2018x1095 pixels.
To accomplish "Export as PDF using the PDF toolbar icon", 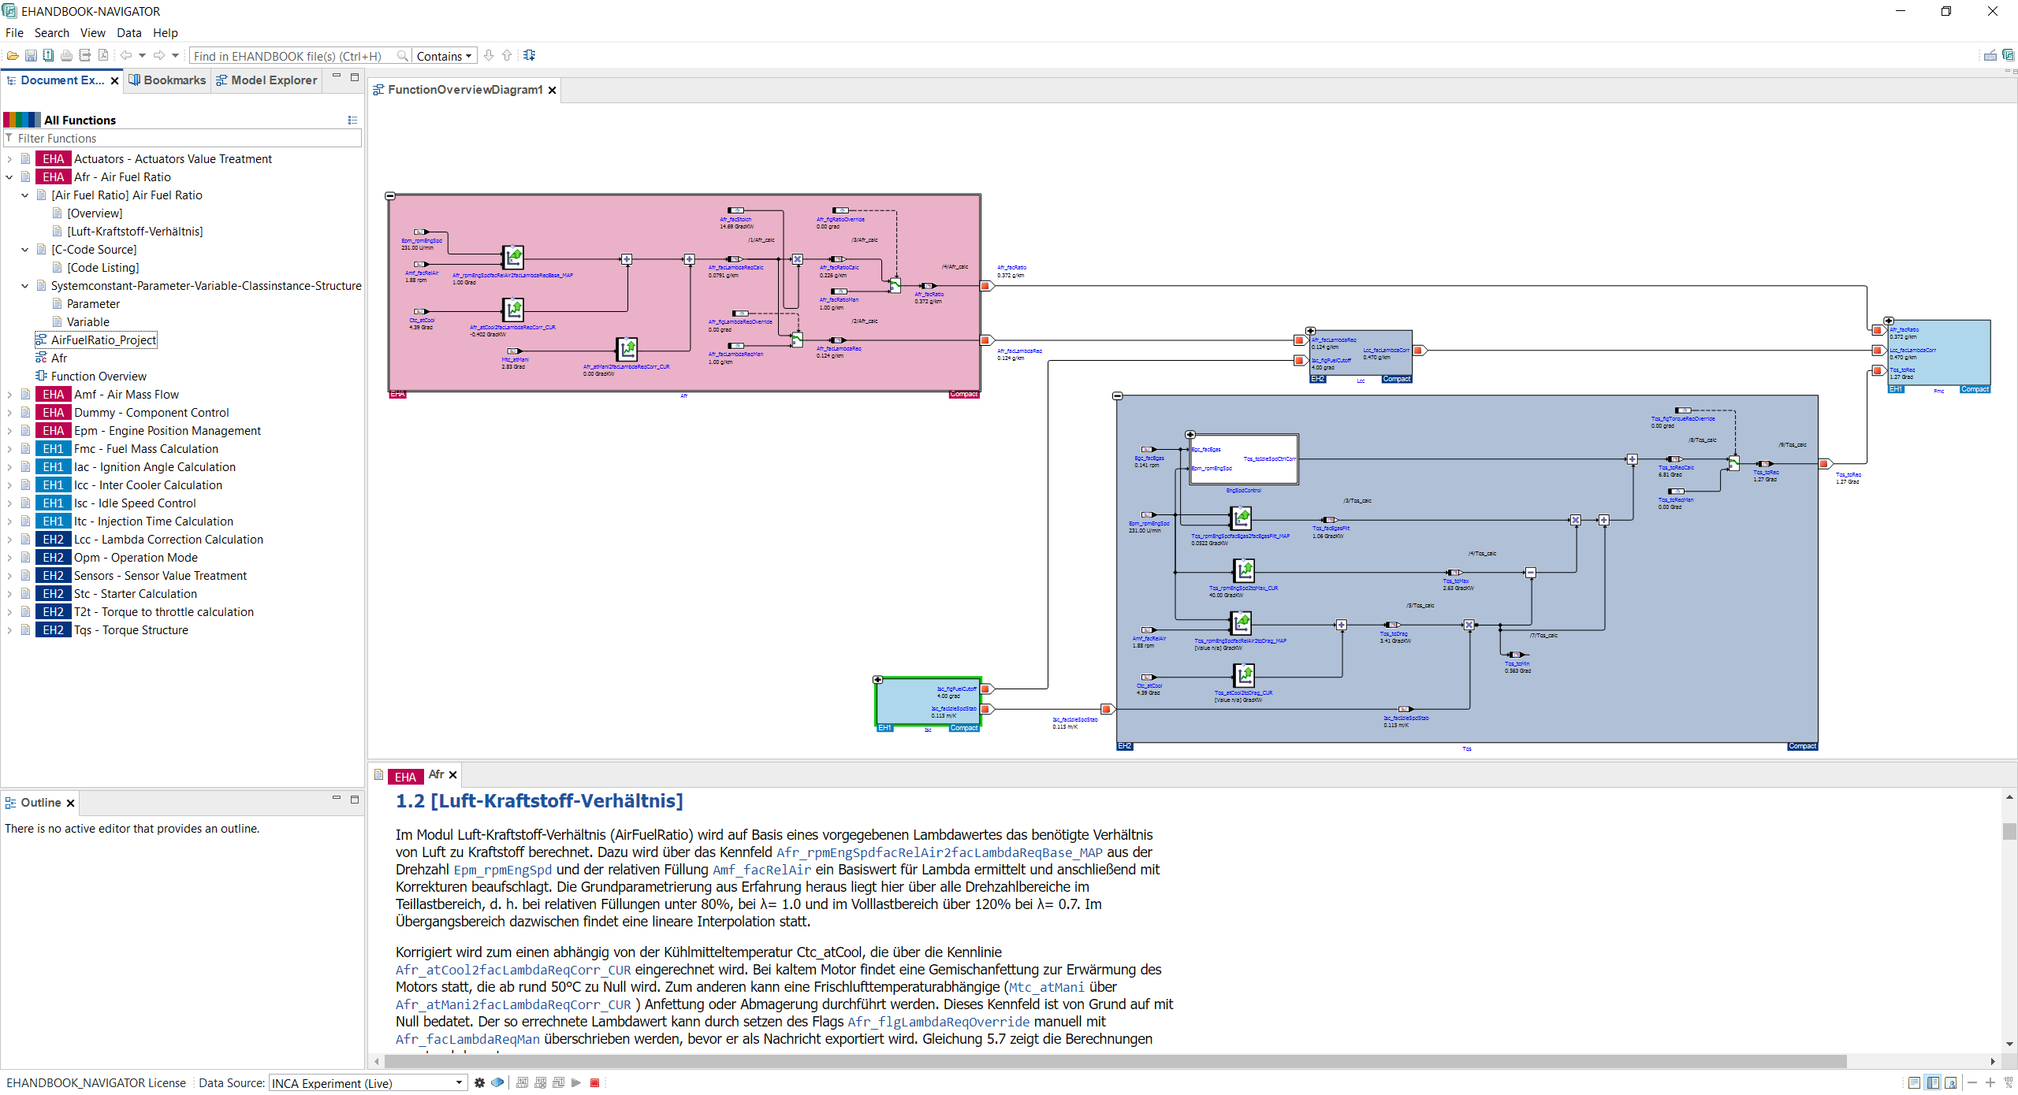I will pyautogui.click(x=102, y=55).
